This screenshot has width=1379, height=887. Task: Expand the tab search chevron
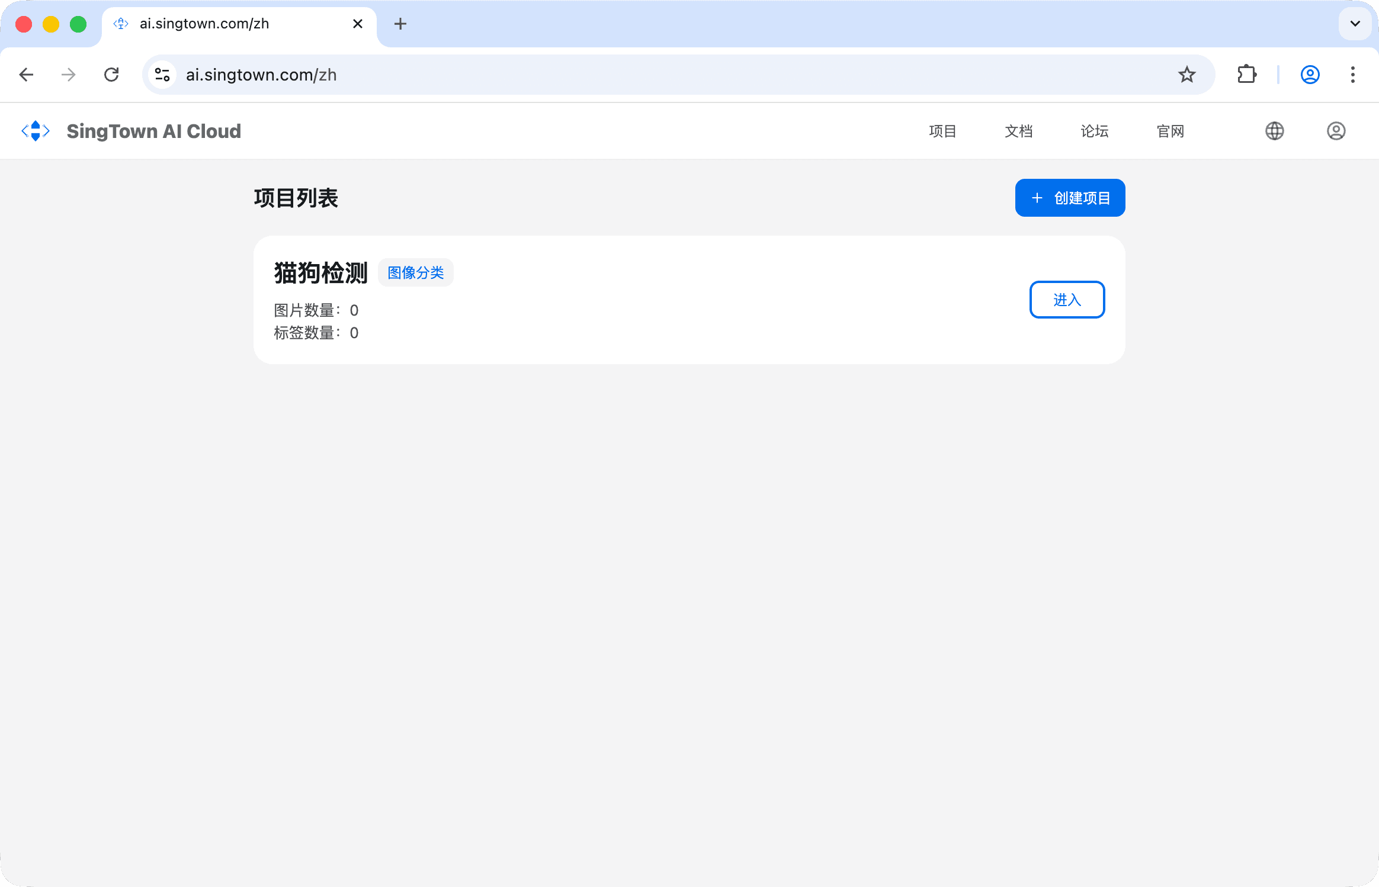pyautogui.click(x=1355, y=24)
